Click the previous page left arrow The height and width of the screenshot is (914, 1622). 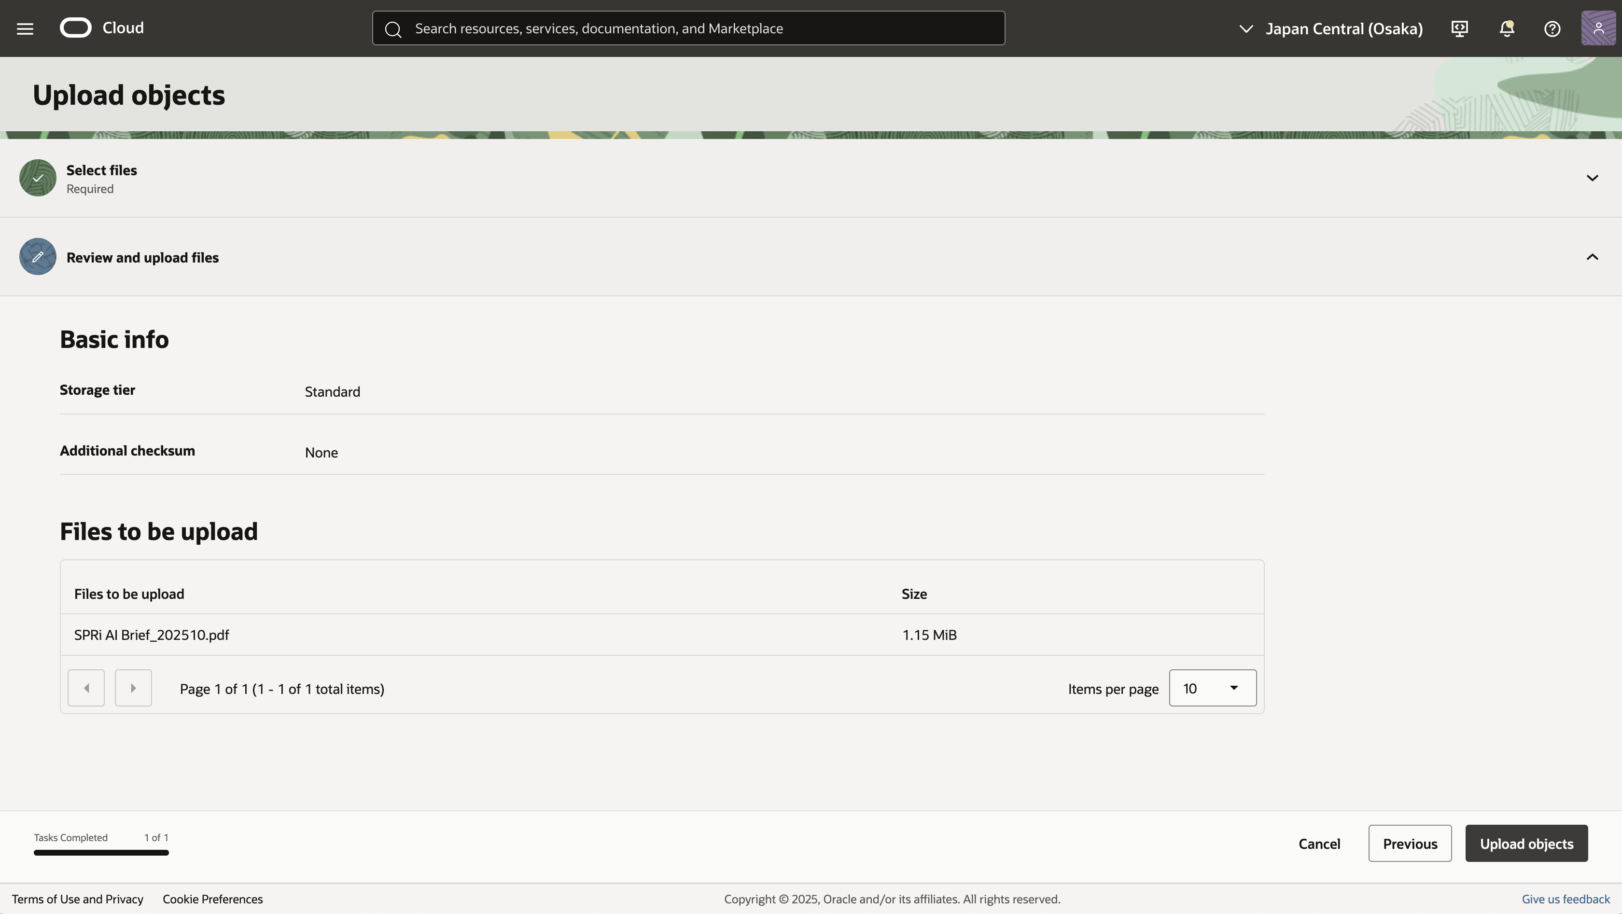[x=85, y=688]
